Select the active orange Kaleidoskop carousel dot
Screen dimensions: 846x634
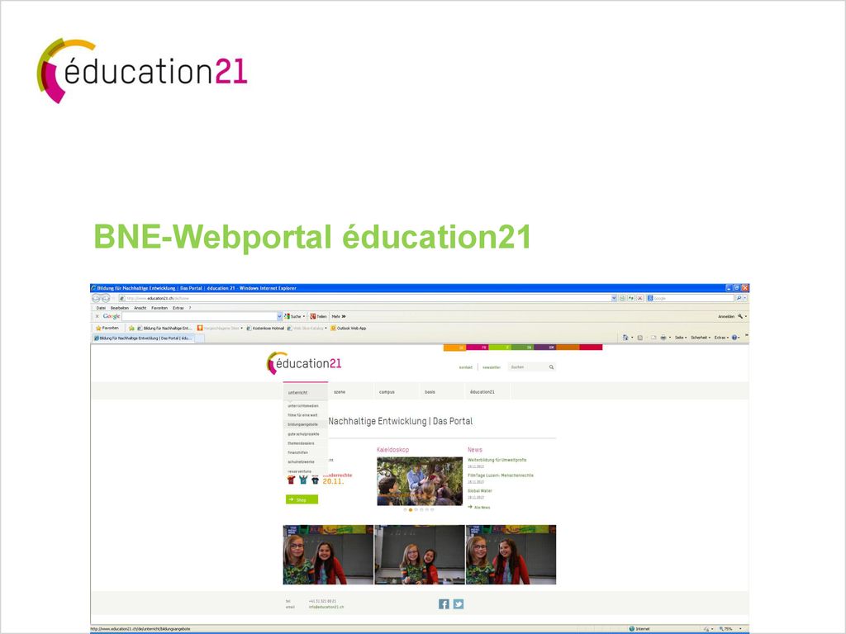pos(411,509)
